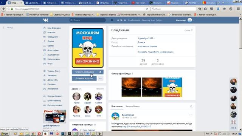Image resolution: width=242 pixels, height=136 pixels.
Task: Open the first fire photo thumbnail
Action: tap(131, 87)
